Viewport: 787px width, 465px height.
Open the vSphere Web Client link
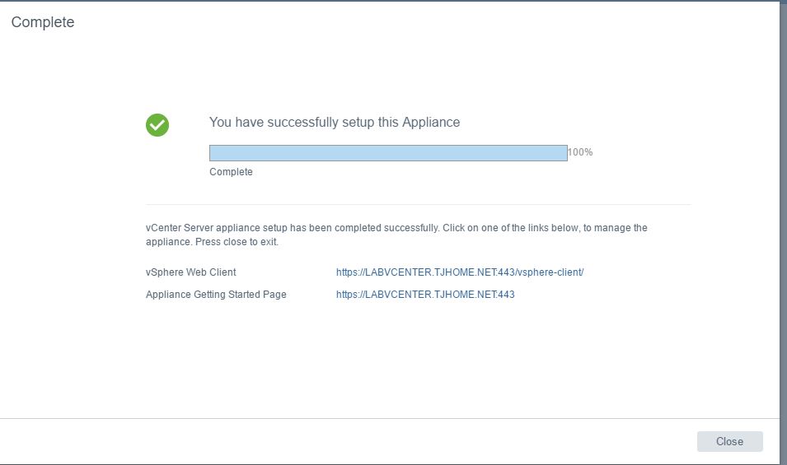[x=460, y=272]
